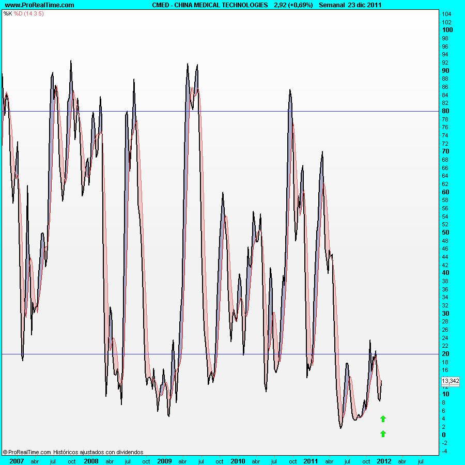Click the 0 value on the axis
This screenshot has height=465, width=465.
pos(444,435)
